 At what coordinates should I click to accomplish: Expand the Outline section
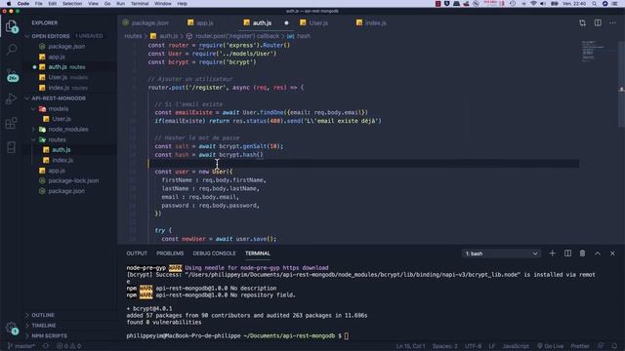[43, 315]
